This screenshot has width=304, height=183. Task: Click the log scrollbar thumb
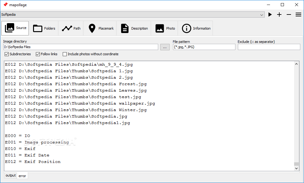[x=296, y=164]
